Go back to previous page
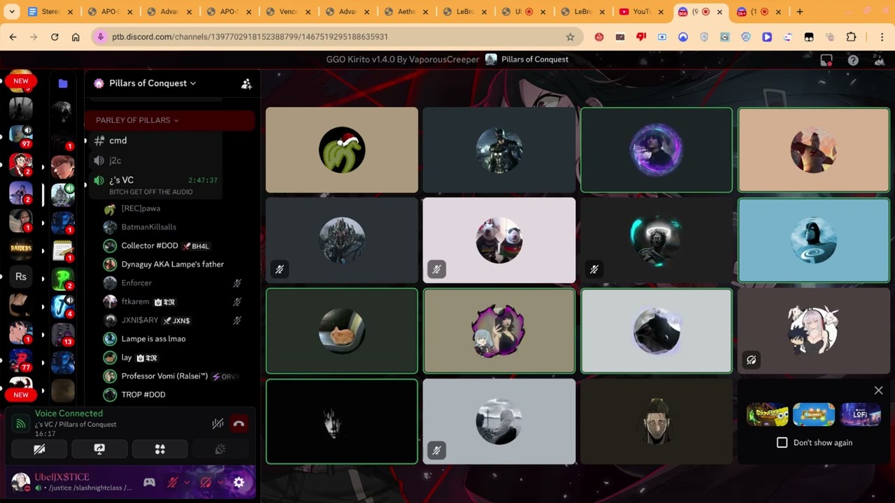Image resolution: width=895 pixels, height=503 pixels. click(x=13, y=37)
